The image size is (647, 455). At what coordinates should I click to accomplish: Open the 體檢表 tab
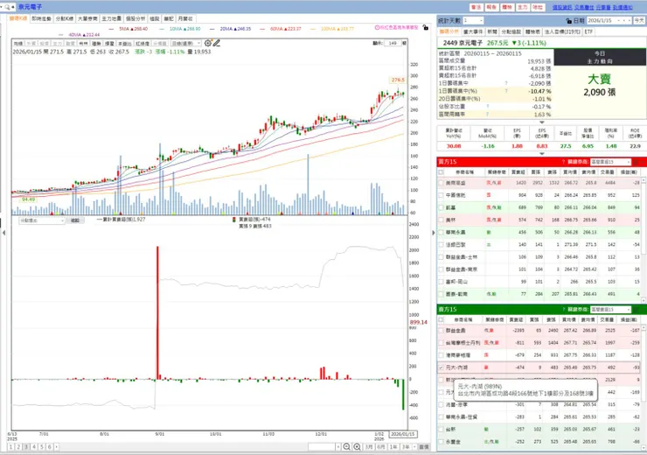pyautogui.click(x=532, y=31)
